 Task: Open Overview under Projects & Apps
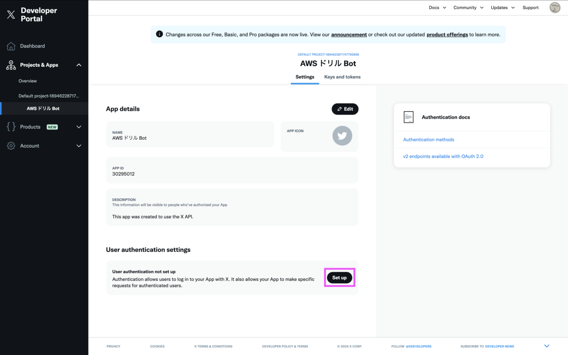tap(27, 81)
